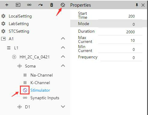Close the Properties panel

(143, 5)
